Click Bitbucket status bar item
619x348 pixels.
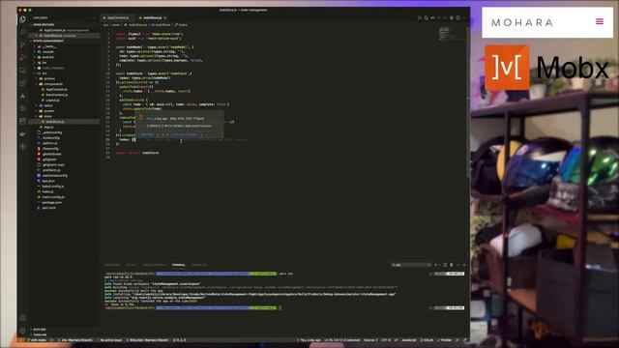point(148,340)
